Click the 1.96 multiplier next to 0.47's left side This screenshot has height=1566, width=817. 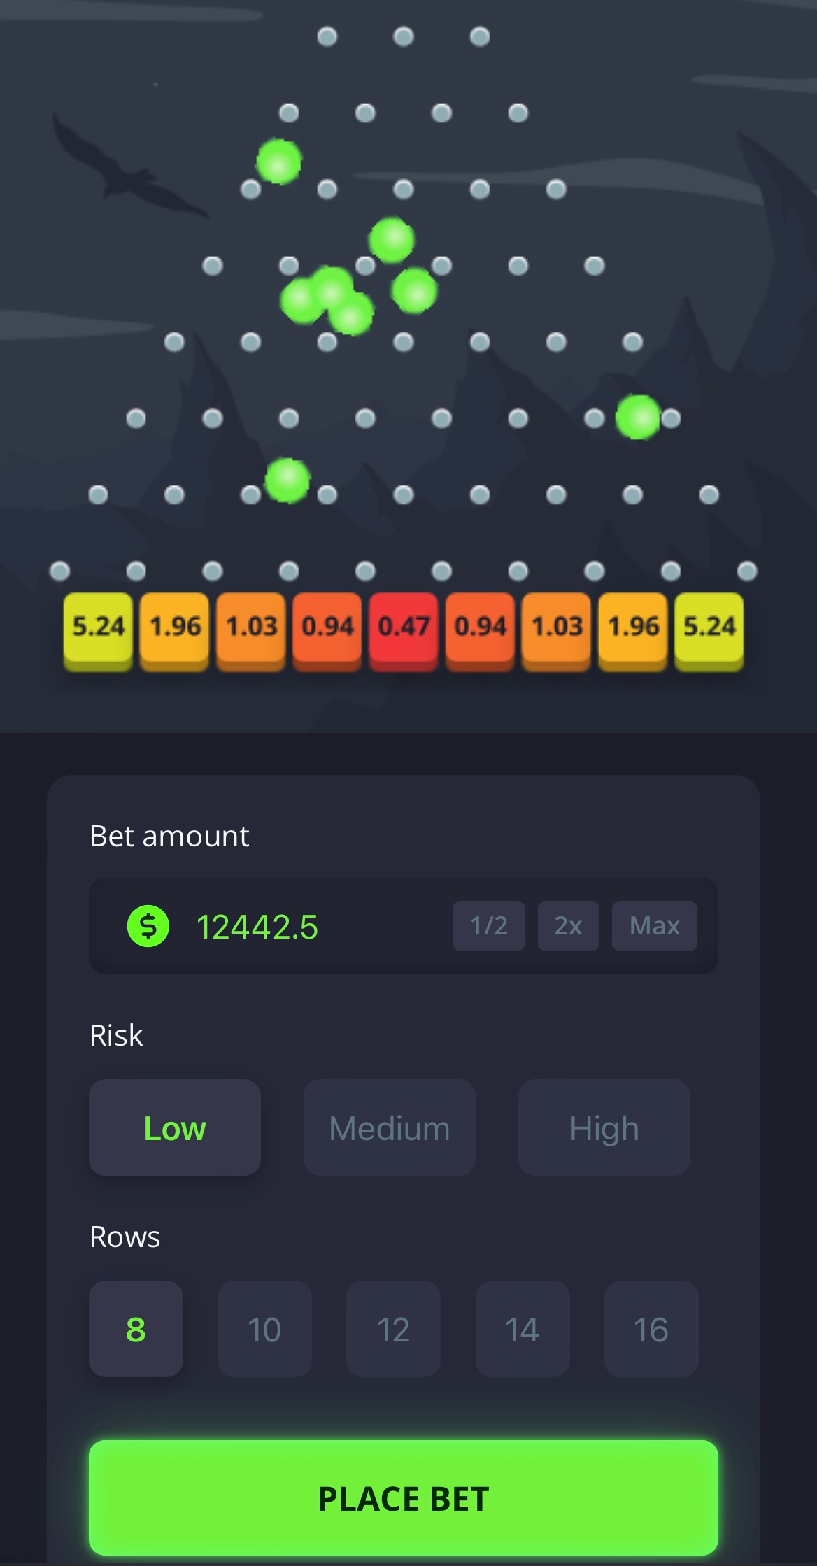[174, 627]
